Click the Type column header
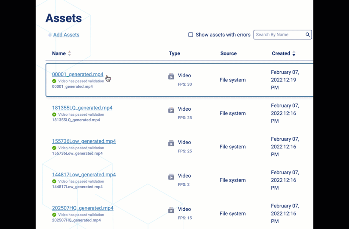 coord(174,53)
